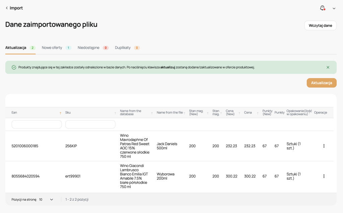Sort by Name from the database arrow
The image size is (343, 213).
[152, 113]
